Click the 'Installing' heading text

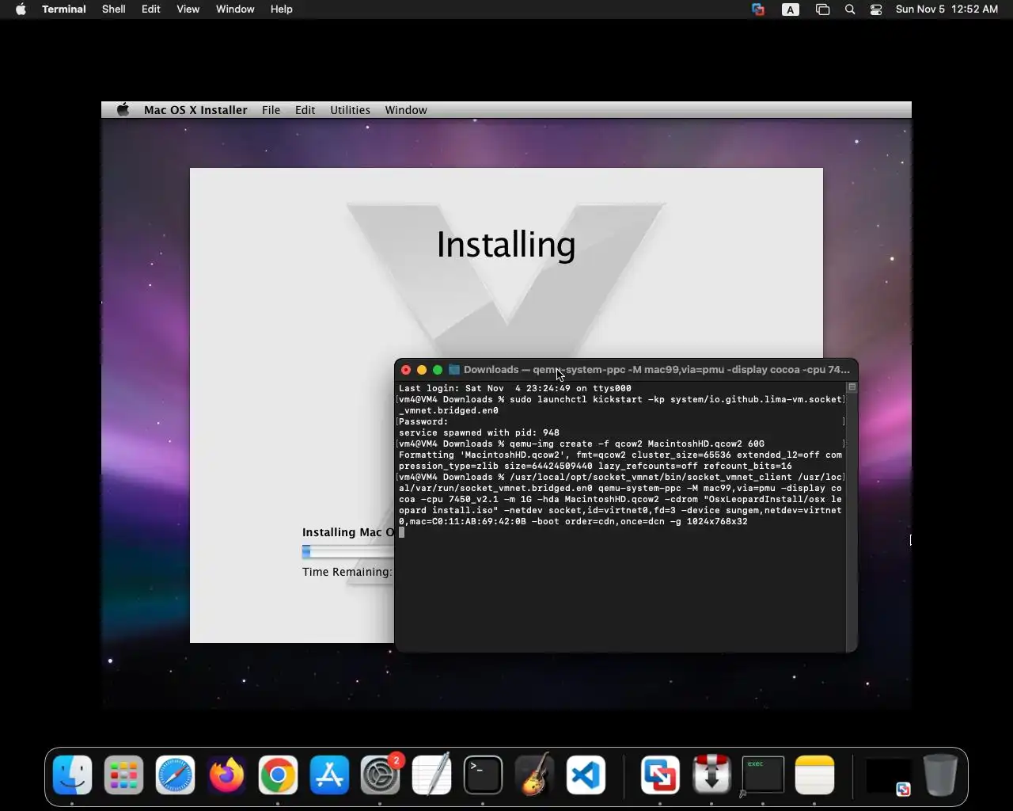tap(506, 245)
